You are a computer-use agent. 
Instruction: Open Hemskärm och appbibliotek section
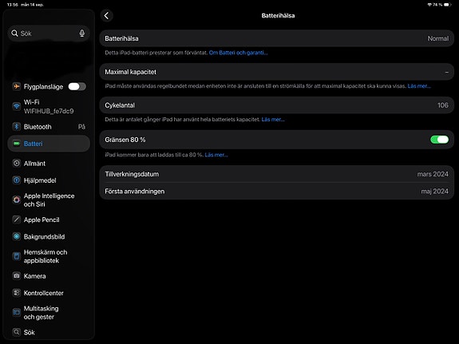point(49,256)
